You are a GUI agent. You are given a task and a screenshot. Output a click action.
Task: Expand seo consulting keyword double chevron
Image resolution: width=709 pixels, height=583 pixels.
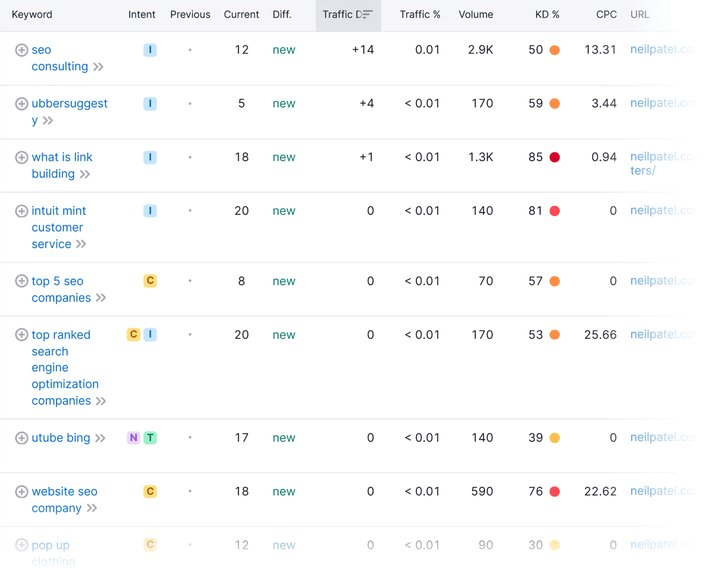click(x=98, y=67)
